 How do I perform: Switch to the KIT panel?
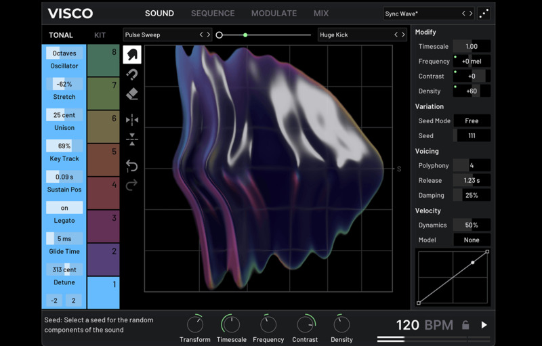click(x=100, y=35)
